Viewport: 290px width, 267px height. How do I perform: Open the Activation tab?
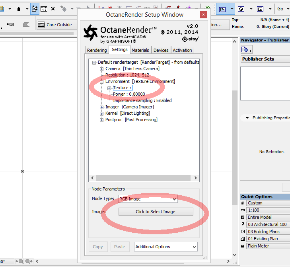point(182,50)
